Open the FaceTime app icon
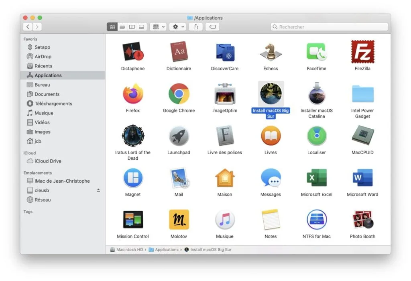This screenshot has height=281, width=411. point(317,52)
